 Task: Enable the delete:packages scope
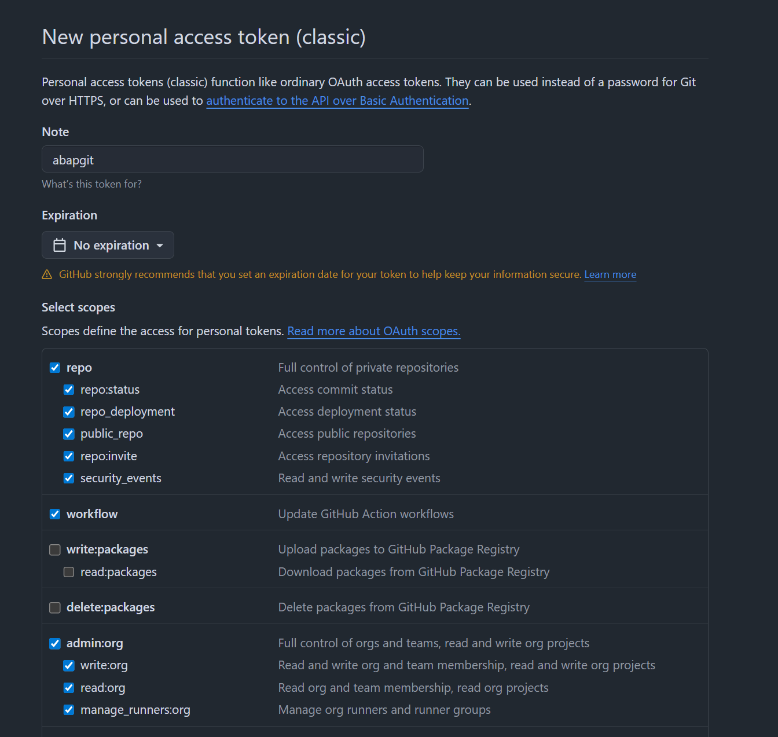[x=55, y=607]
